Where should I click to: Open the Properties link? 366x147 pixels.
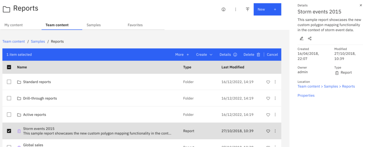click(306, 95)
